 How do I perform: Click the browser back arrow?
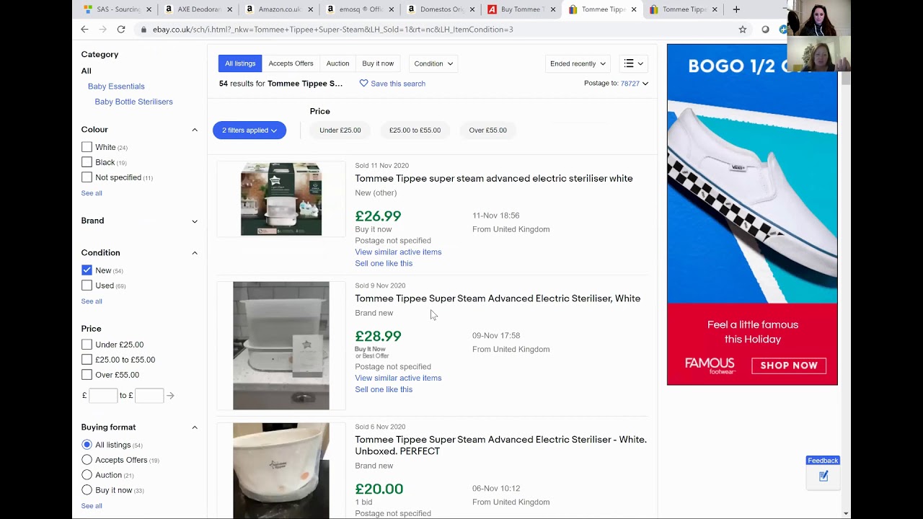click(84, 30)
